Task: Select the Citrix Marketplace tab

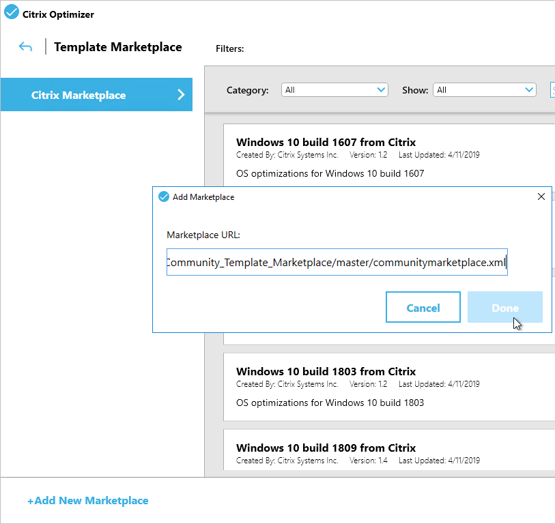Action: (96, 94)
